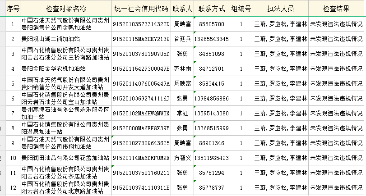The height and width of the screenshot is (196, 366).
Task: Click contact name 常虹
Action: click(x=182, y=113)
